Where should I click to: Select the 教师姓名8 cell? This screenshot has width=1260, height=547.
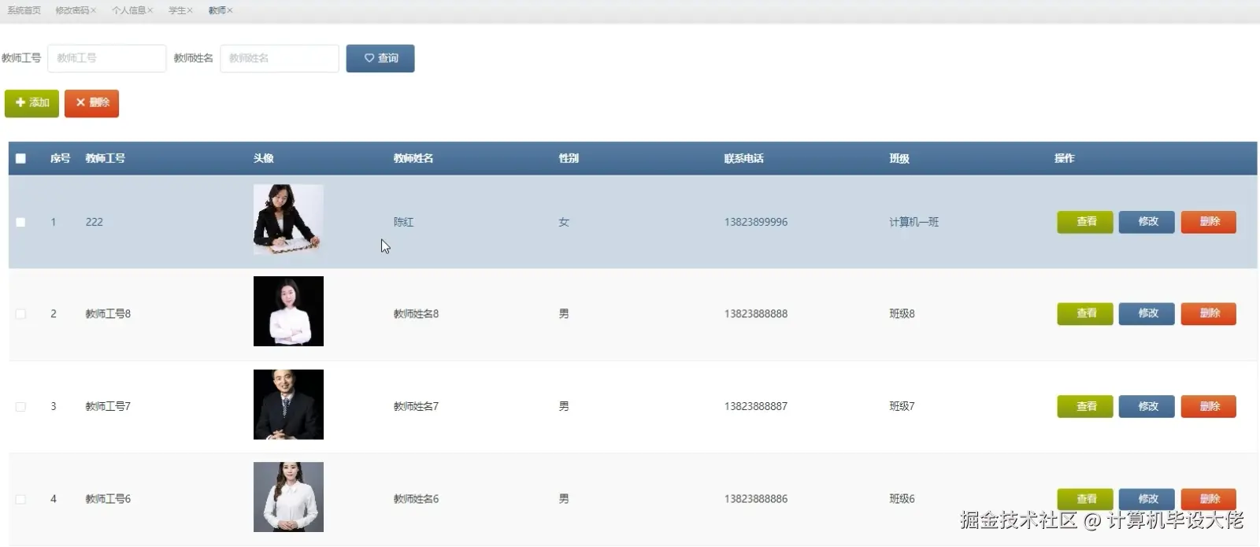coord(416,314)
